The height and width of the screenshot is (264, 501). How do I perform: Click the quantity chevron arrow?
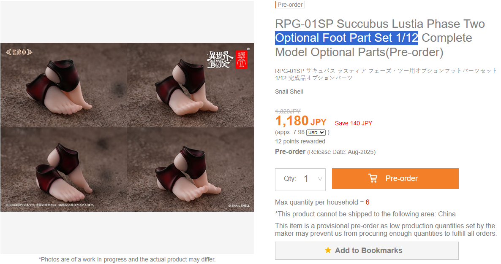tap(319, 179)
